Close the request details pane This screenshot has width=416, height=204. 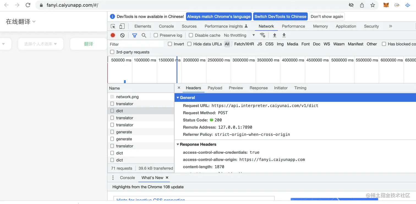179,88
